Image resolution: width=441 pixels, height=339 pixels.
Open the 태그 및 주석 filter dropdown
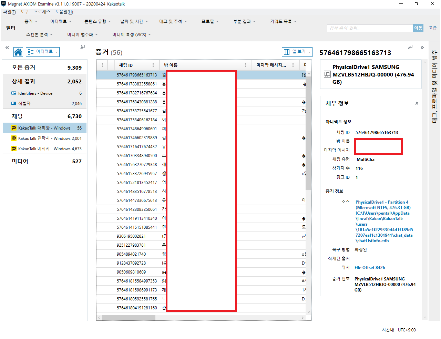173,21
